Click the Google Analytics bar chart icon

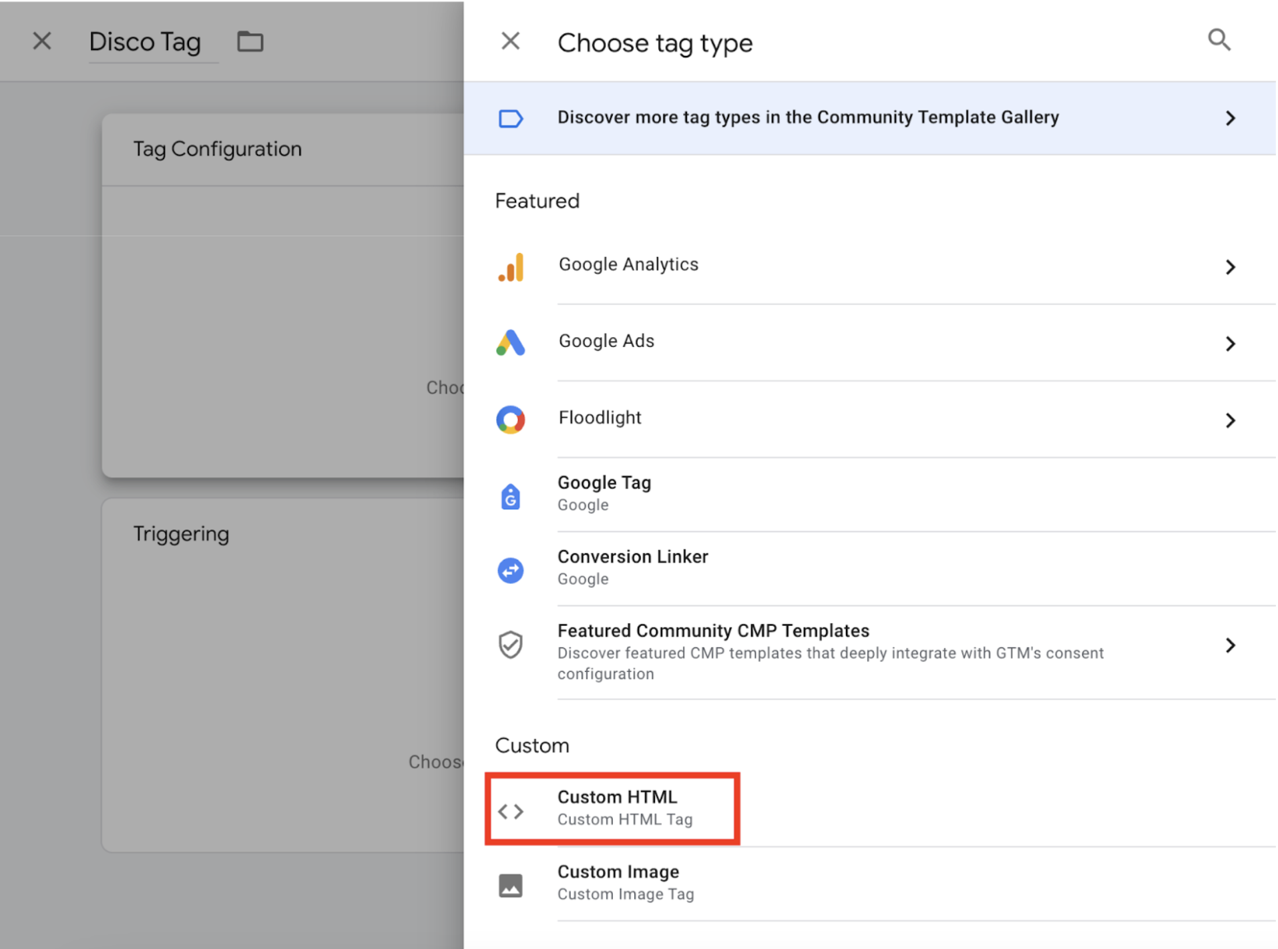(511, 267)
